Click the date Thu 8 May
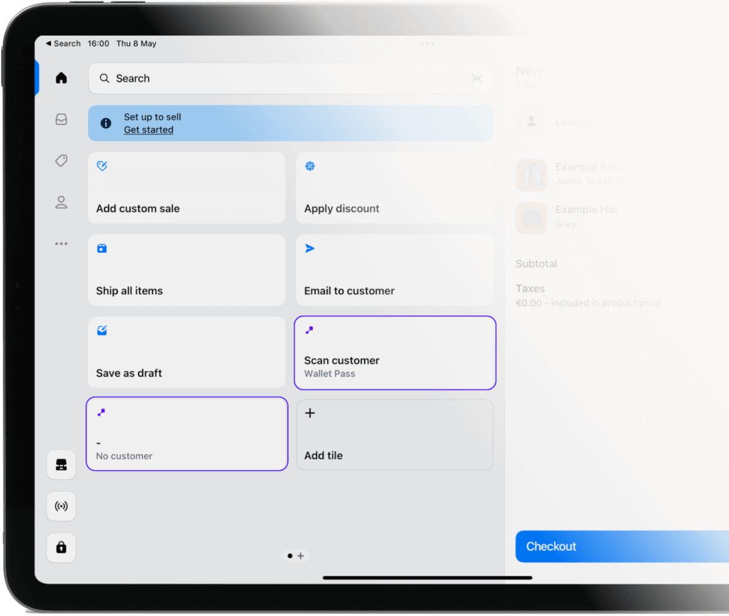Screen dimensions: 729x616 point(137,44)
